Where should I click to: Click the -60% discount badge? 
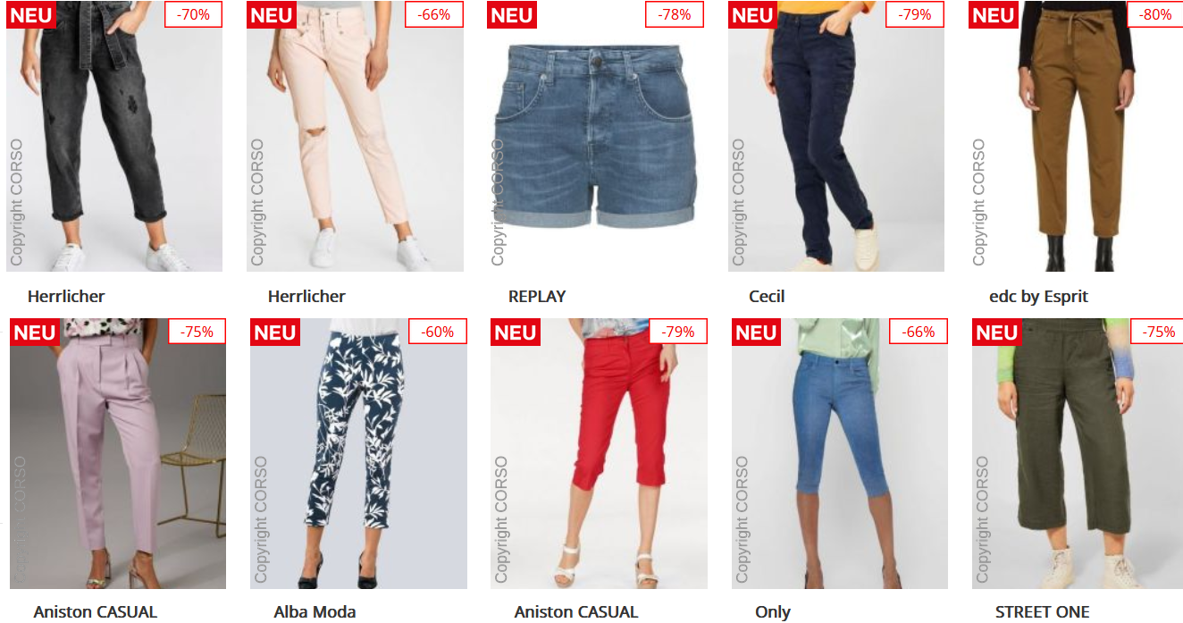click(438, 332)
